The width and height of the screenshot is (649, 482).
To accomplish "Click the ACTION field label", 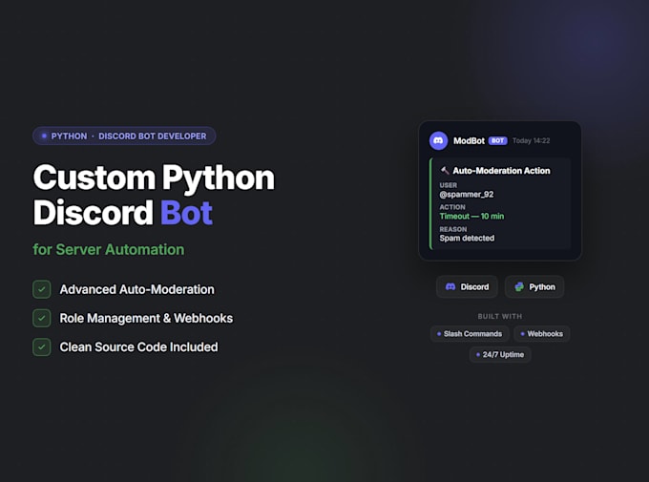I will coord(452,207).
